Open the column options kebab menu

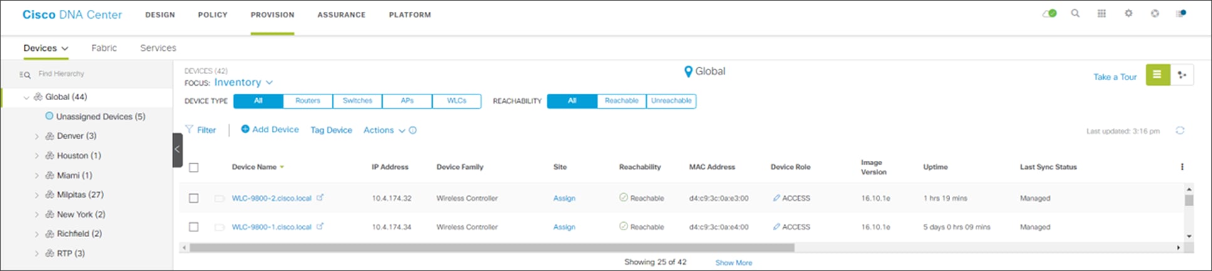(x=1182, y=167)
